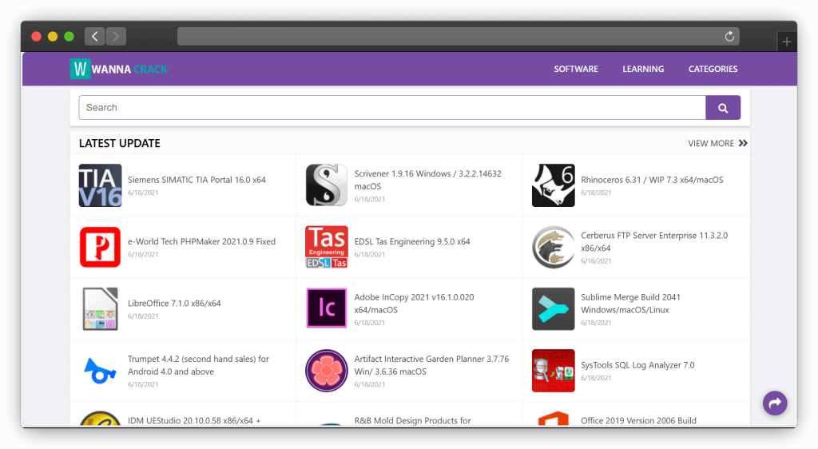Select the Rhinoceros 6 icon
This screenshot has width=818, height=449.
[553, 185]
